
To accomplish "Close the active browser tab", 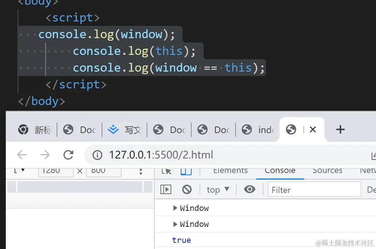I will click(x=313, y=130).
